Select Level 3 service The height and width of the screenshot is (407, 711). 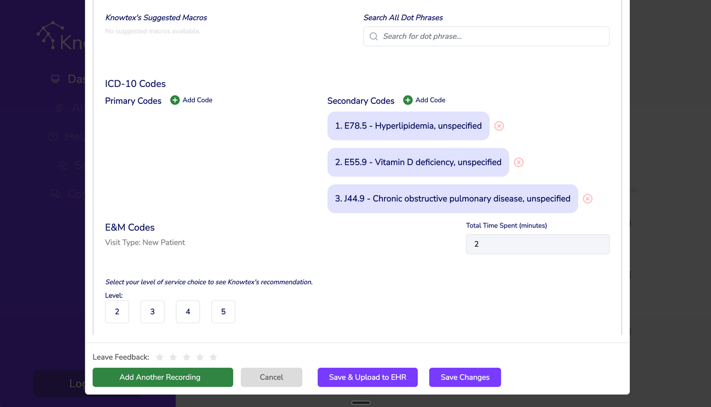(152, 311)
